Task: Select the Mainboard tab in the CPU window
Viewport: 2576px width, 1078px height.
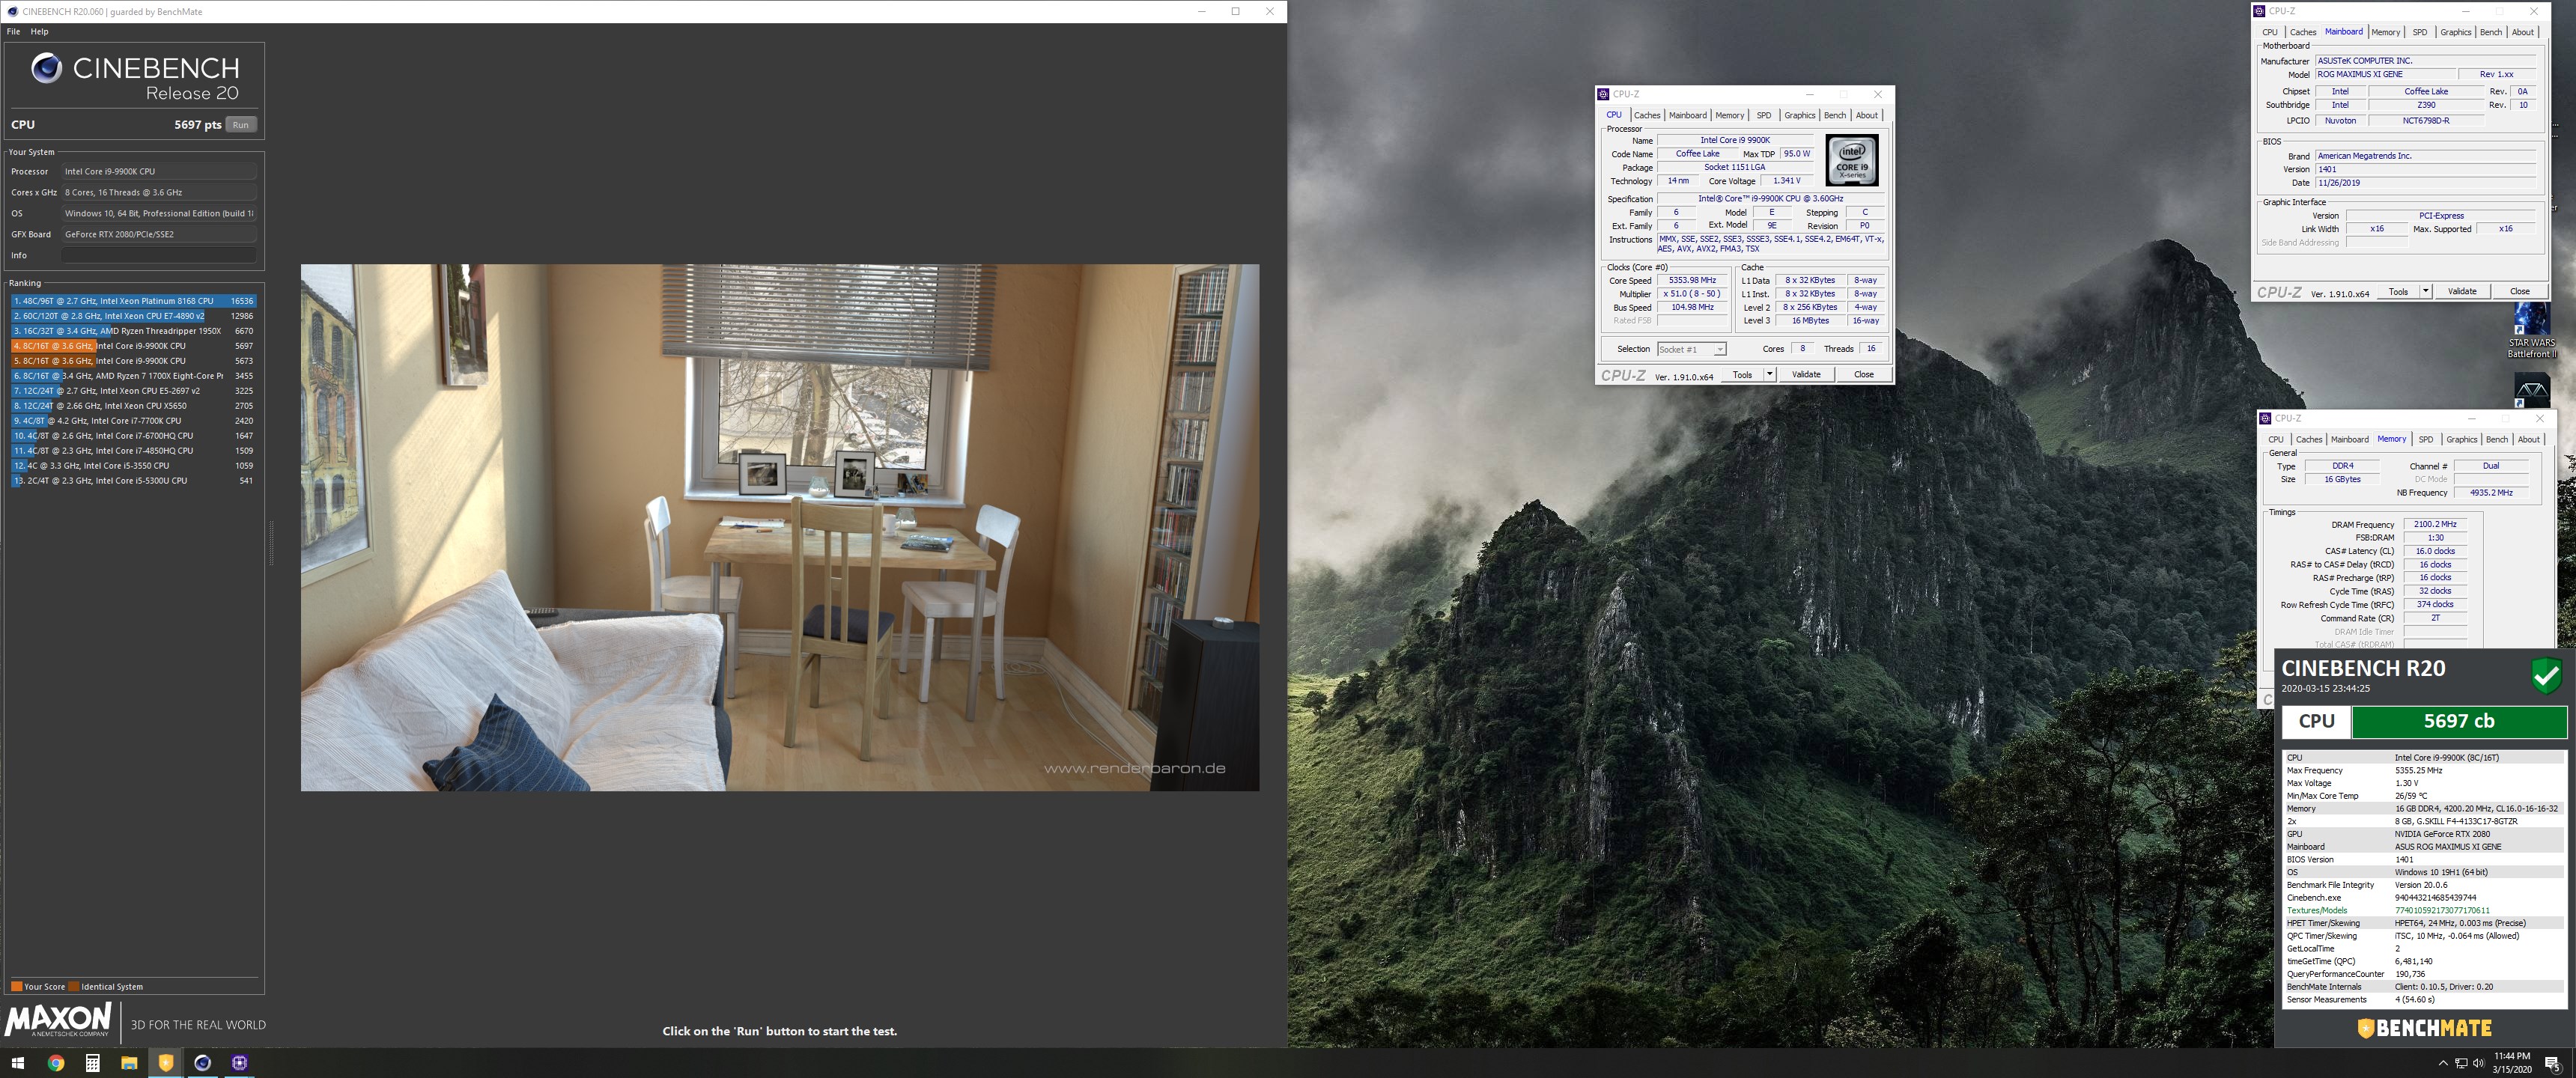Action: (x=1687, y=115)
